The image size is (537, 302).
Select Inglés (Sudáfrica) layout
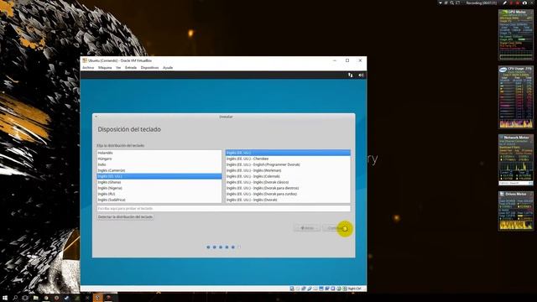click(159, 200)
